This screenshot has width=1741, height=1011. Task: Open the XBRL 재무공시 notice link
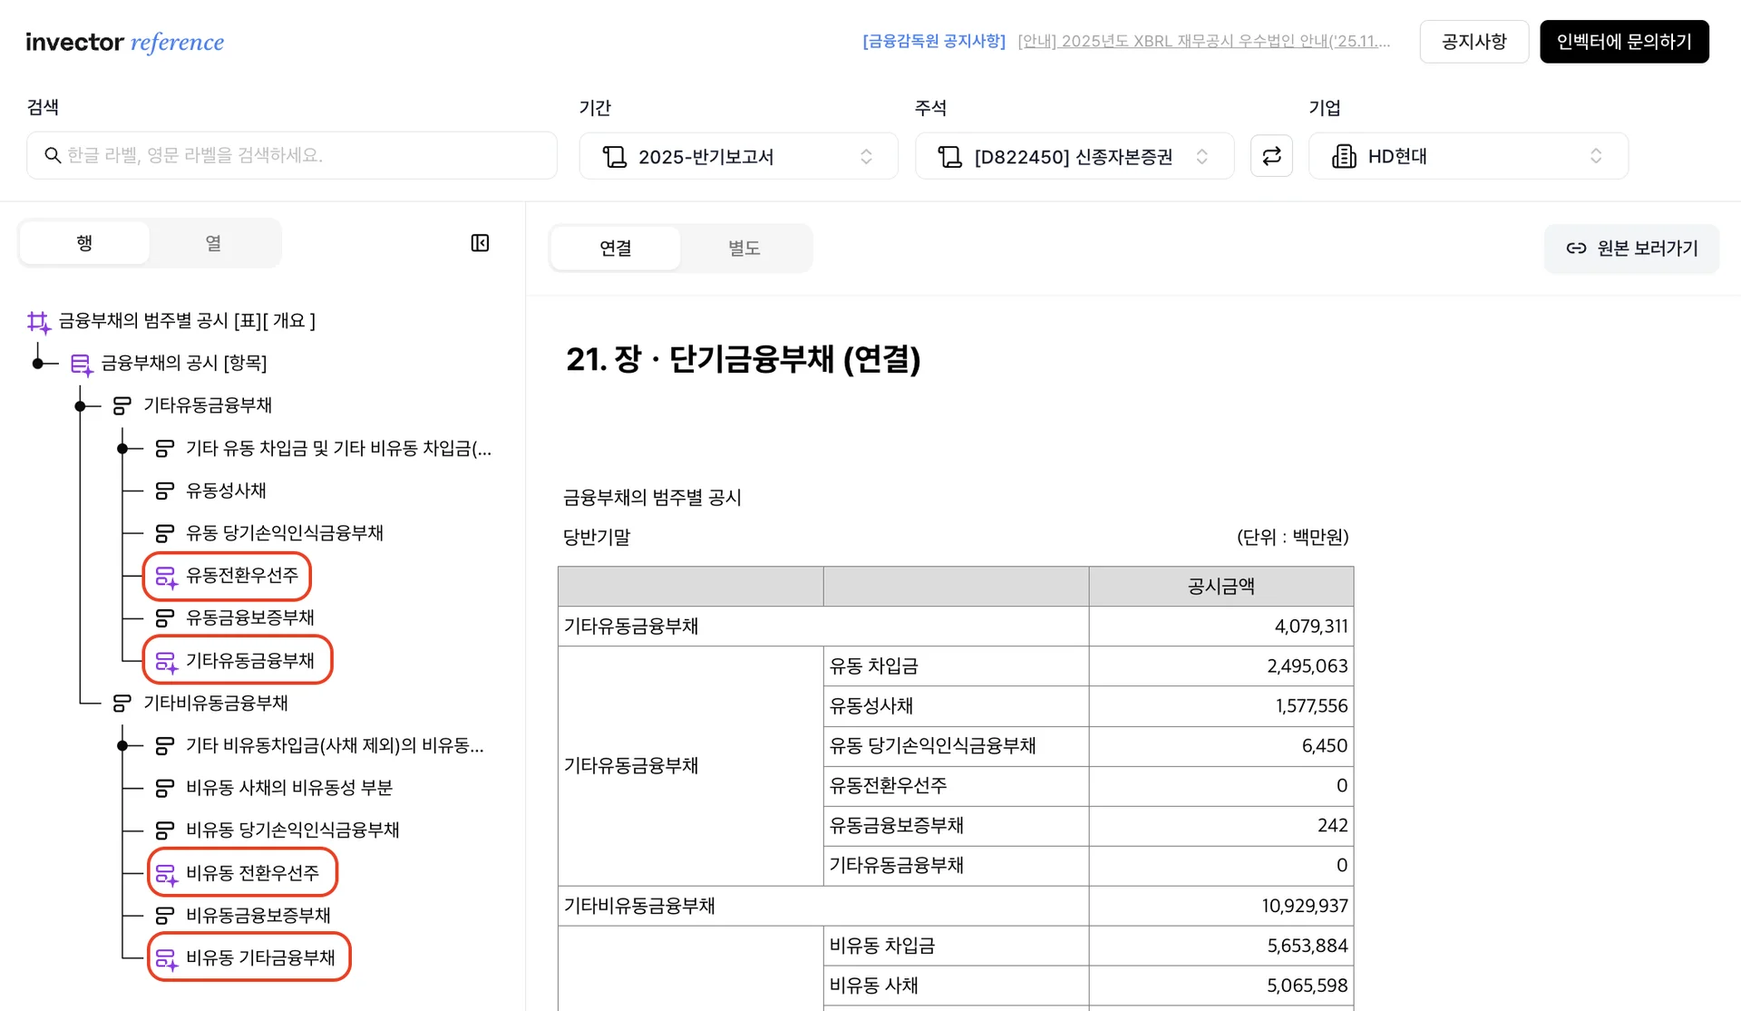pyautogui.click(x=1202, y=42)
